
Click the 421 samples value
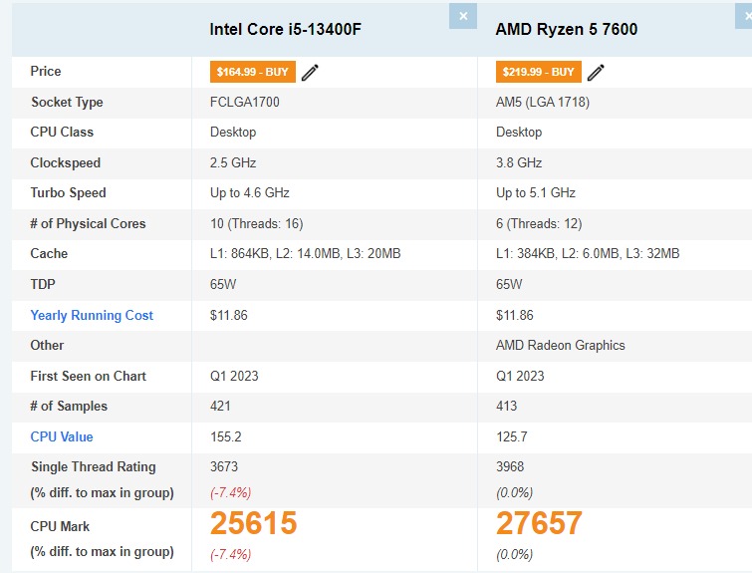[220, 406]
